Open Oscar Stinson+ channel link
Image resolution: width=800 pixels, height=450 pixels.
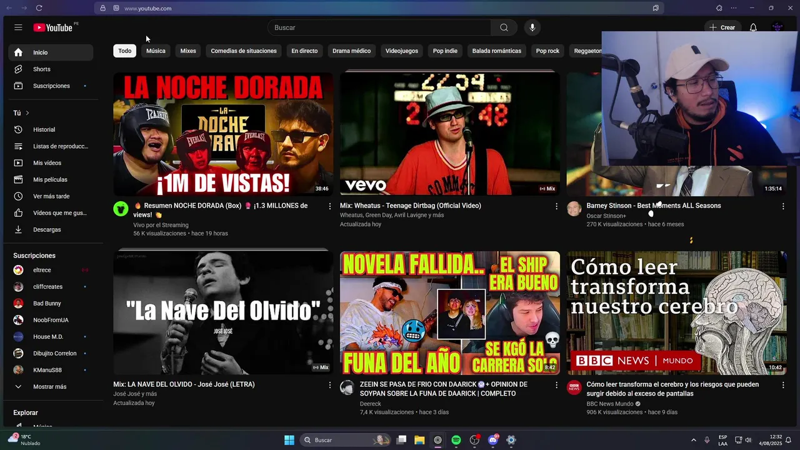(606, 216)
